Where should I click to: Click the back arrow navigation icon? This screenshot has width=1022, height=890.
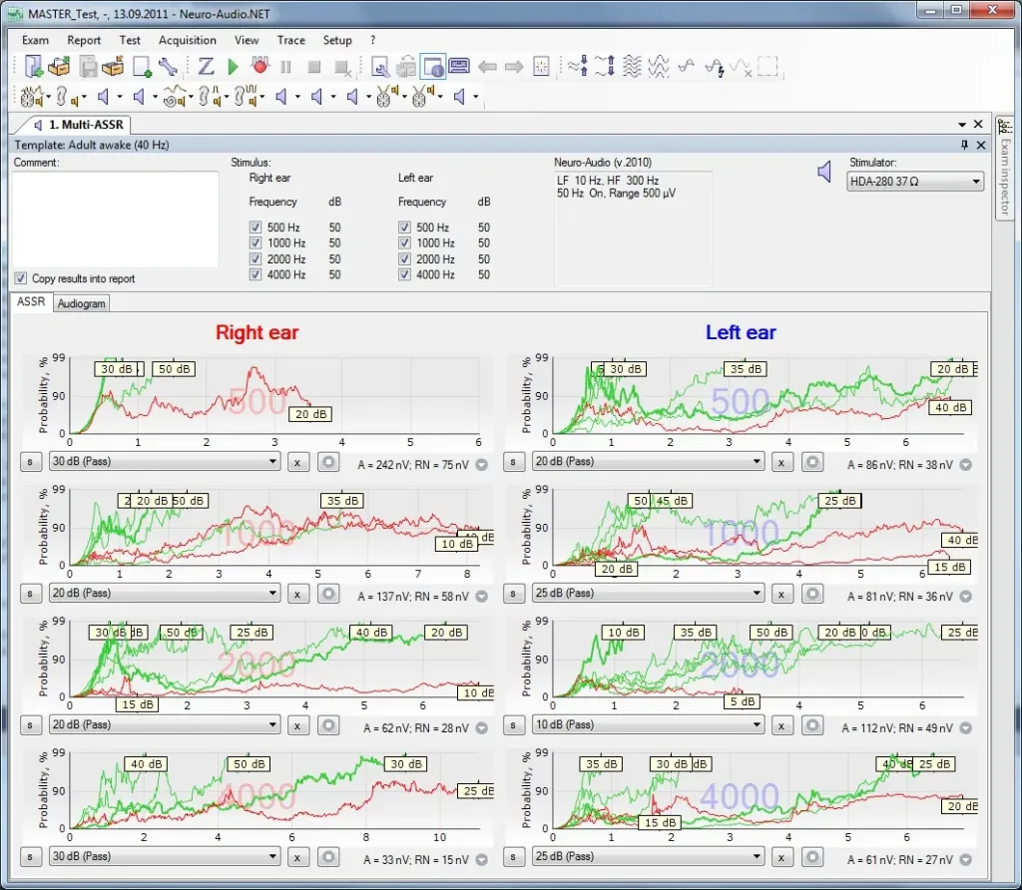tap(487, 67)
